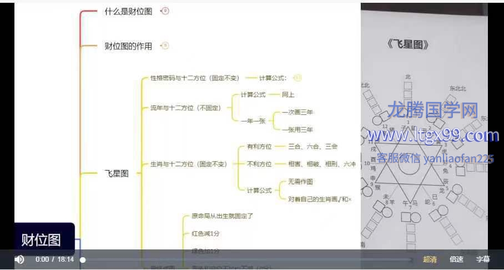504x270 pixels.
Task: Click the 不利方位 branch node
Action: pos(259,164)
